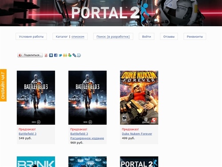Share via Odnoklassniki orange figures icon
Screen dimensions: 222x167
65,55
